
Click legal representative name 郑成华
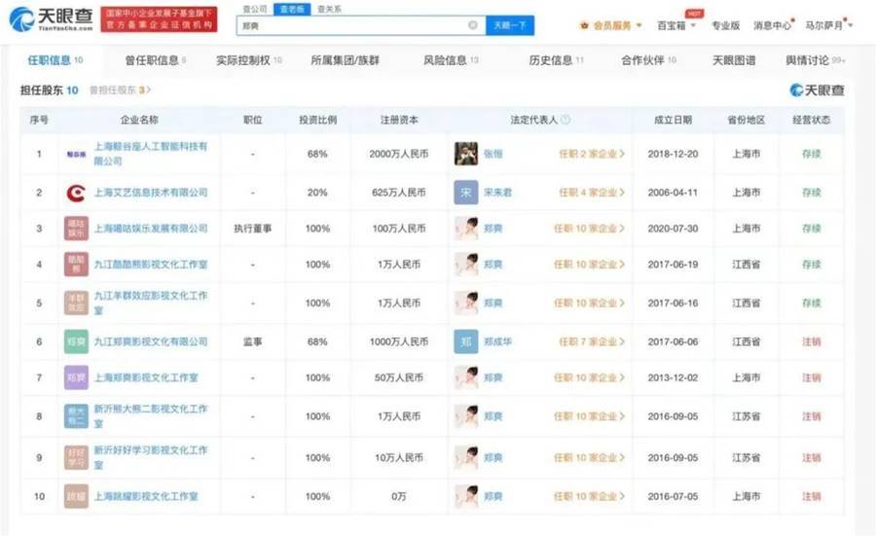click(497, 341)
